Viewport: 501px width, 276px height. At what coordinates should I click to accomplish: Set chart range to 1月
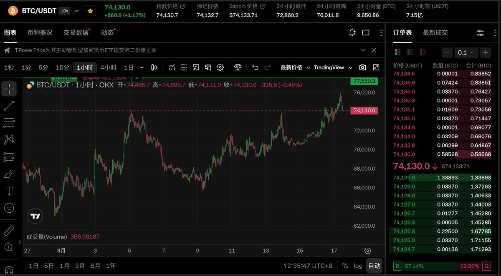pyautogui.click(x=64, y=266)
